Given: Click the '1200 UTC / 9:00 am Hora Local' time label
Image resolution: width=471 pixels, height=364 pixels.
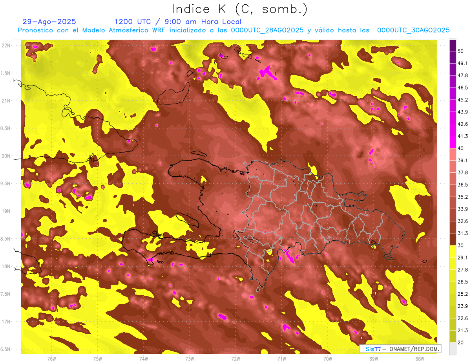Looking at the screenshot, I should click(x=178, y=22).
